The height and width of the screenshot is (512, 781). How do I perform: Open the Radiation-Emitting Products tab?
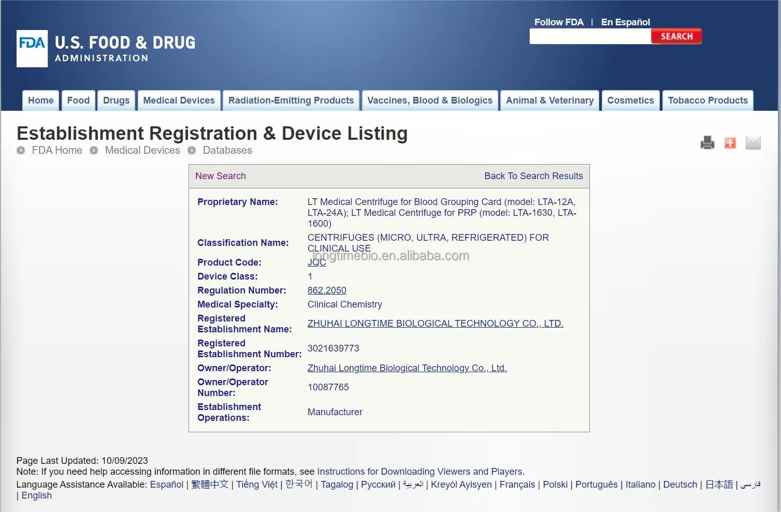291,100
